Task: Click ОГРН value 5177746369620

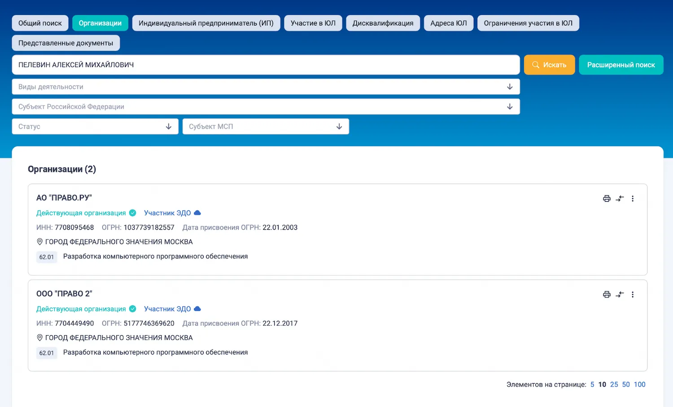Action: (149, 323)
